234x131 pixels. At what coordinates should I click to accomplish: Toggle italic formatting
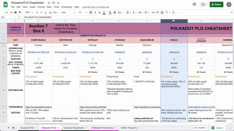point(95,13)
